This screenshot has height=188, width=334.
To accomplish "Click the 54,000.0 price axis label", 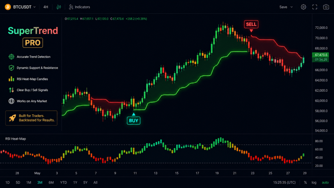I will (321, 131).
